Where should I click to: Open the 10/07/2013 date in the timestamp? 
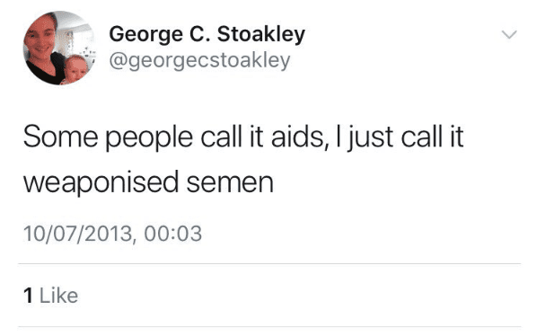coord(78,234)
